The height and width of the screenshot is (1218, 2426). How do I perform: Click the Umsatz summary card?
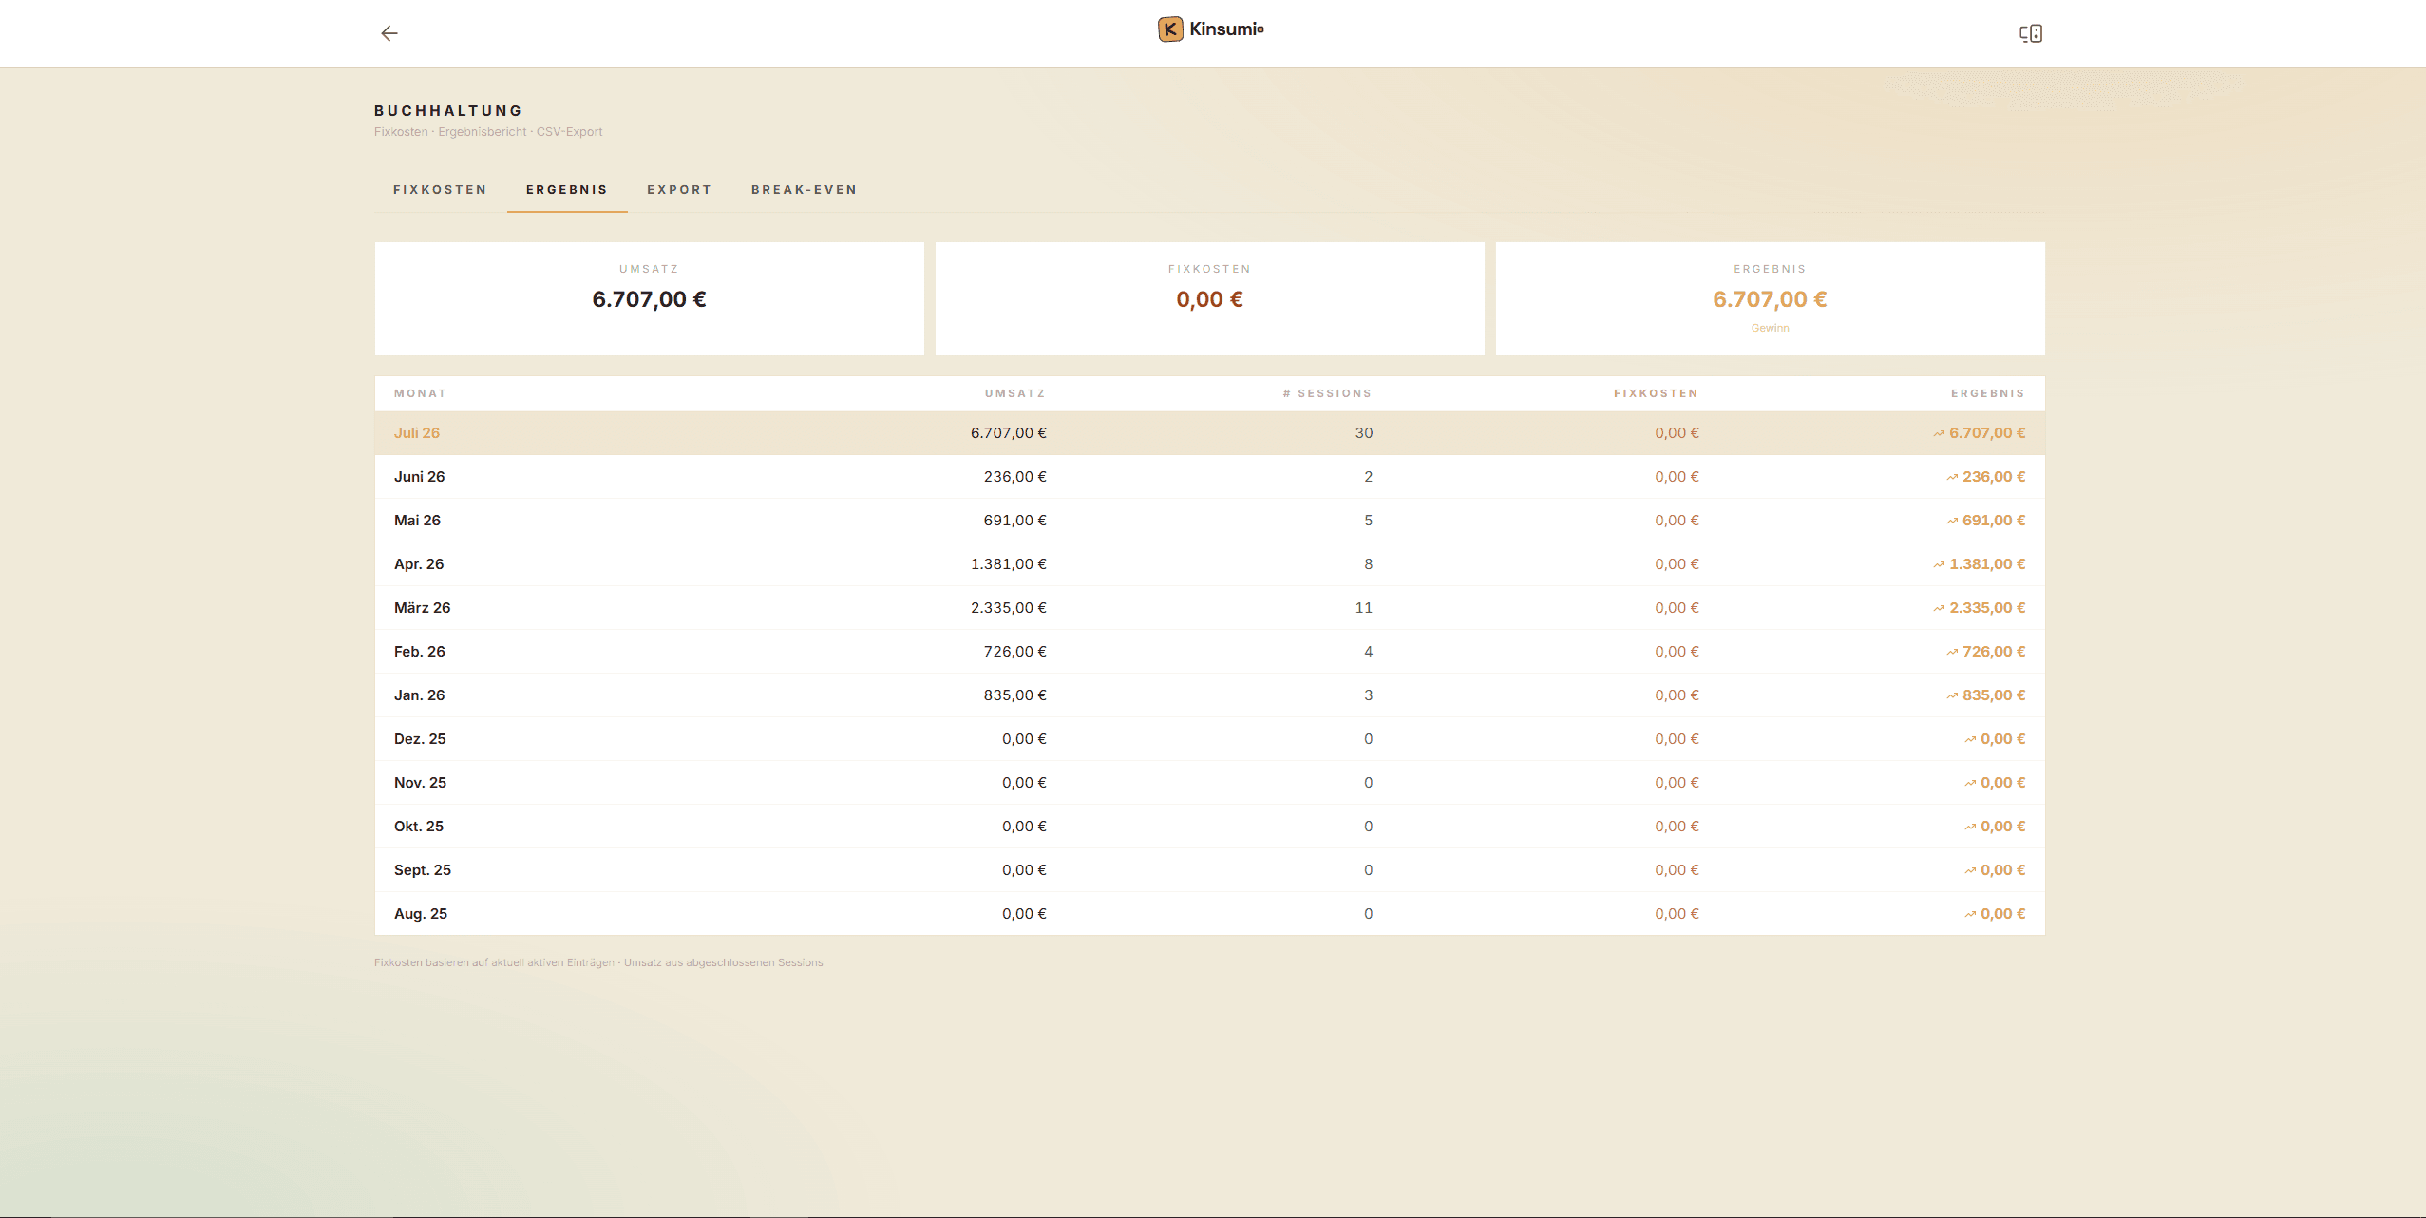pyautogui.click(x=649, y=298)
